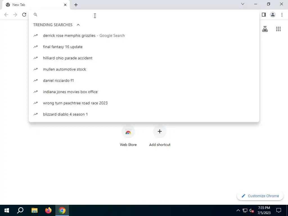Click trend arrow beside 'blizzard diablo 4 season 1'

click(35, 114)
